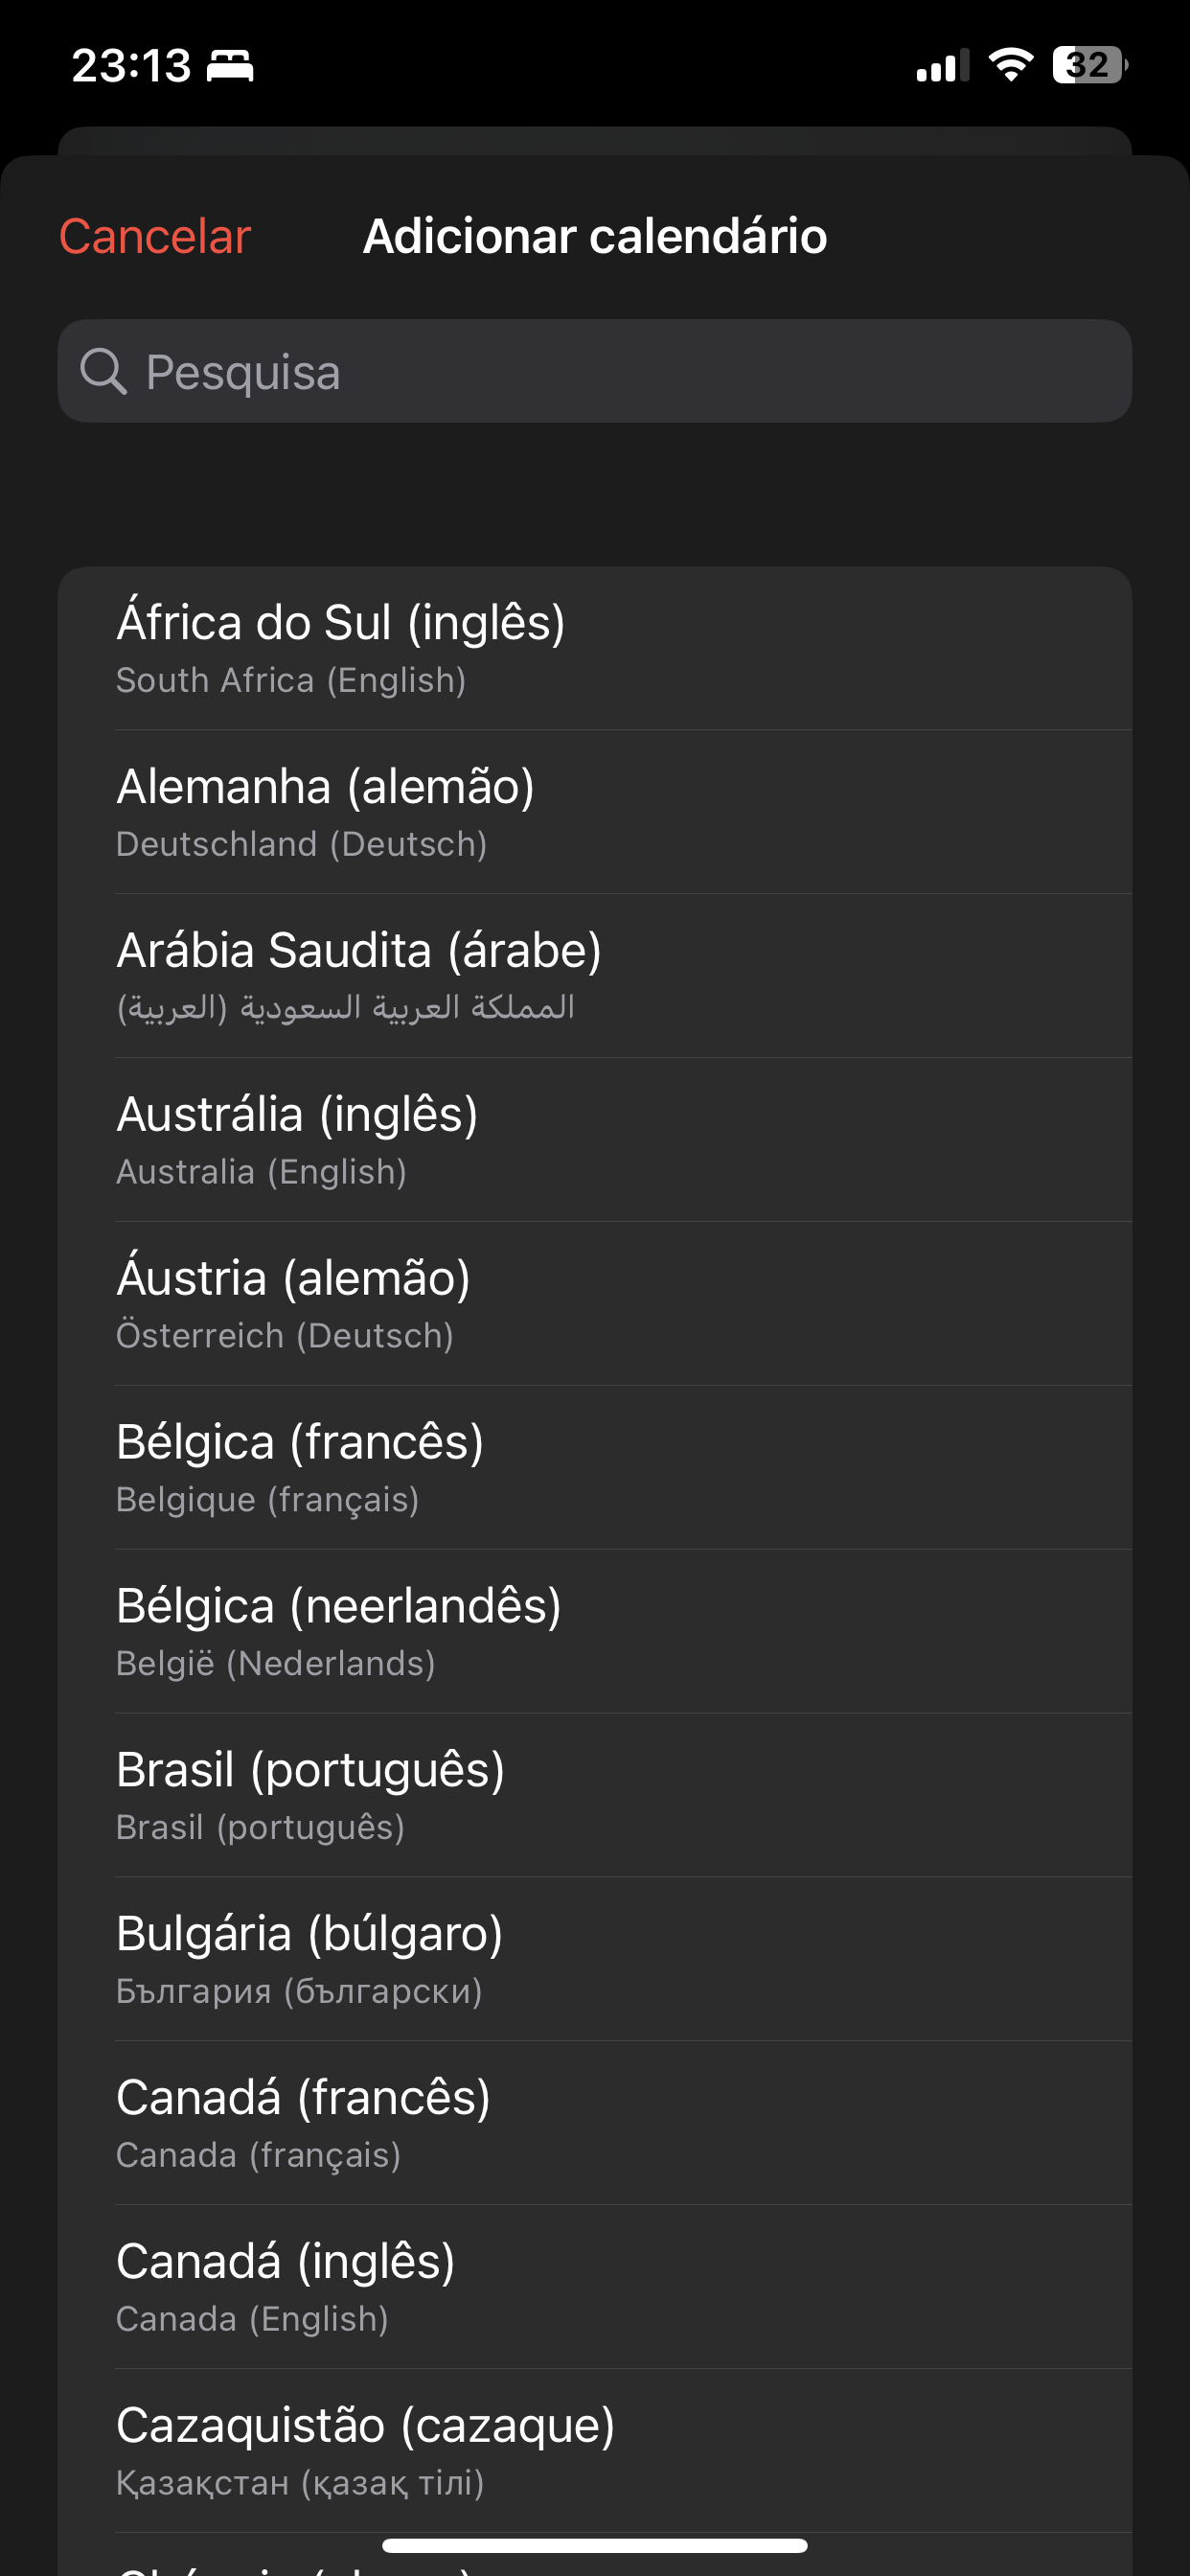Image resolution: width=1190 pixels, height=2576 pixels.
Task: Tap the sleep focus bed icon
Action: (230, 66)
